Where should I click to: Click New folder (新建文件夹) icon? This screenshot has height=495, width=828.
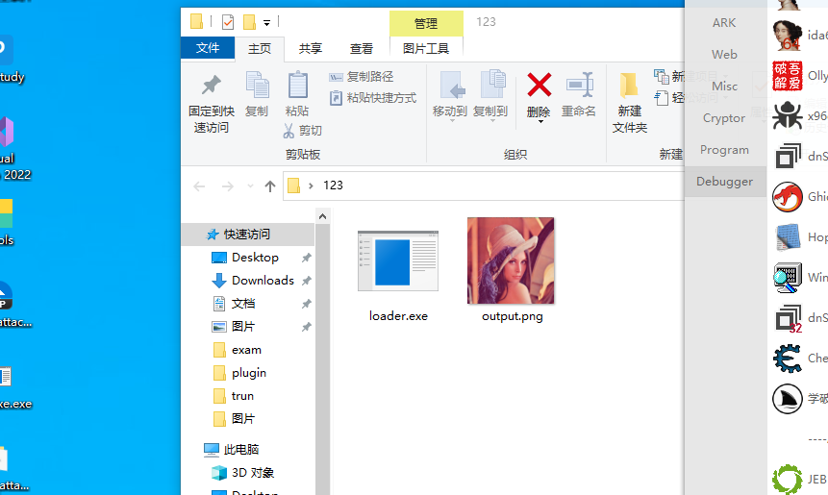(x=629, y=86)
